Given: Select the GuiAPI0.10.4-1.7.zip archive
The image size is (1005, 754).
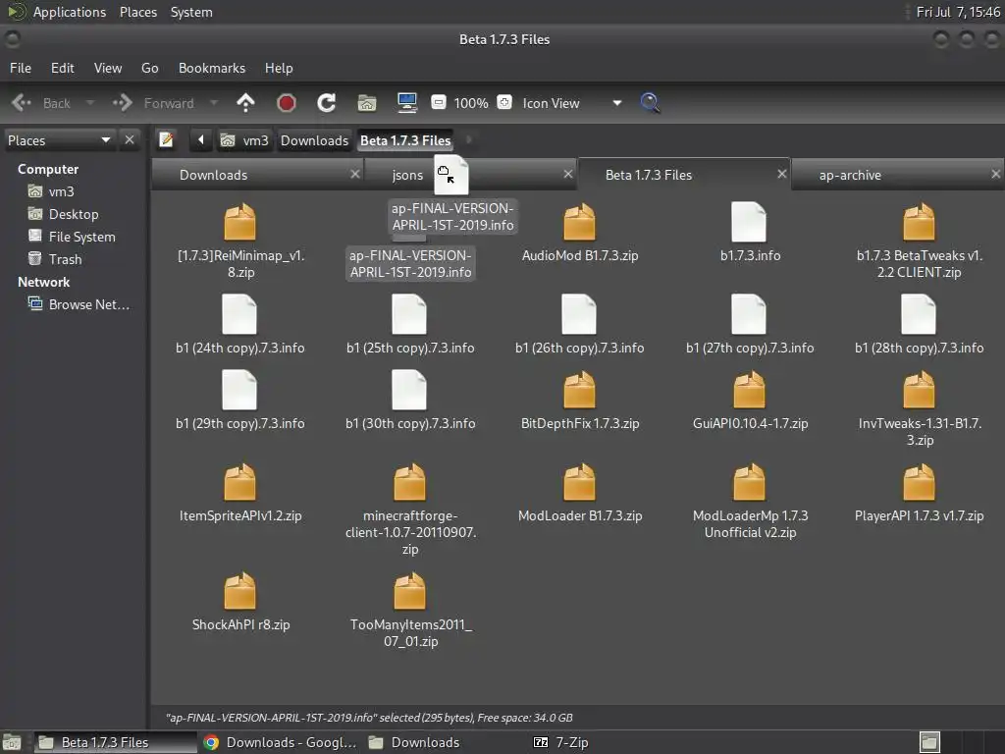Looking at the screenshot, I should tap(749, 401).
